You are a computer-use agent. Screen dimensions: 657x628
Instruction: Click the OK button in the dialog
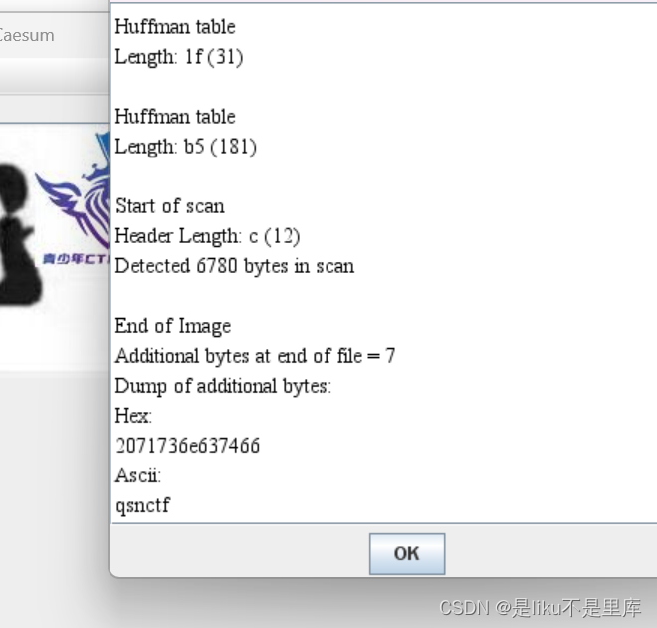pyautogui.click(x=407, y=554)
